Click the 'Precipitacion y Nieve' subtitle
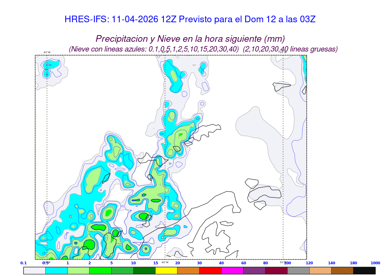 pos(190,39)
